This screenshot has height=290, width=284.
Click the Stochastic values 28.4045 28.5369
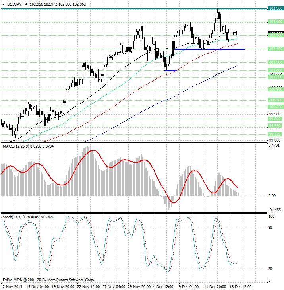click(39, 217)
